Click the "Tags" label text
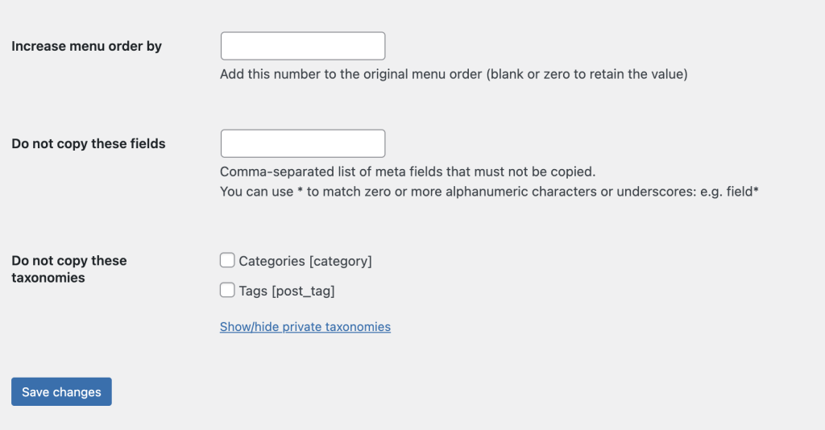The height and width of the screenshot is (430, 825). (x=253, y=291)
